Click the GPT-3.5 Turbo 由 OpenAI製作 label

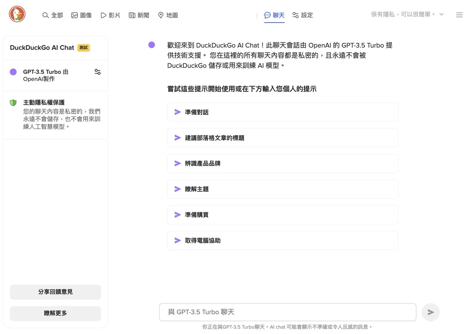[46, 75]
